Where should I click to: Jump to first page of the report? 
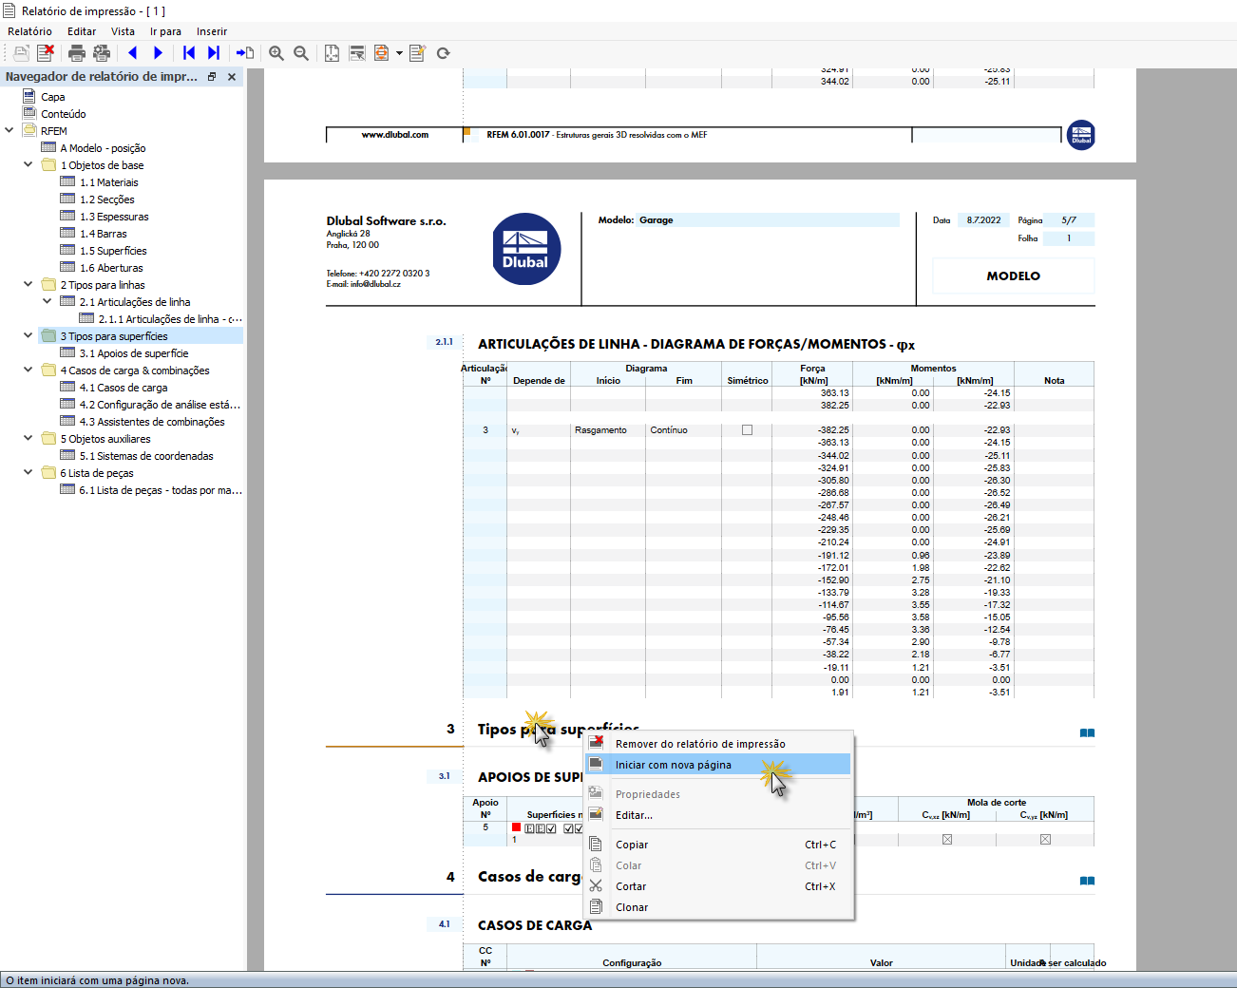[x=189, y=53]
